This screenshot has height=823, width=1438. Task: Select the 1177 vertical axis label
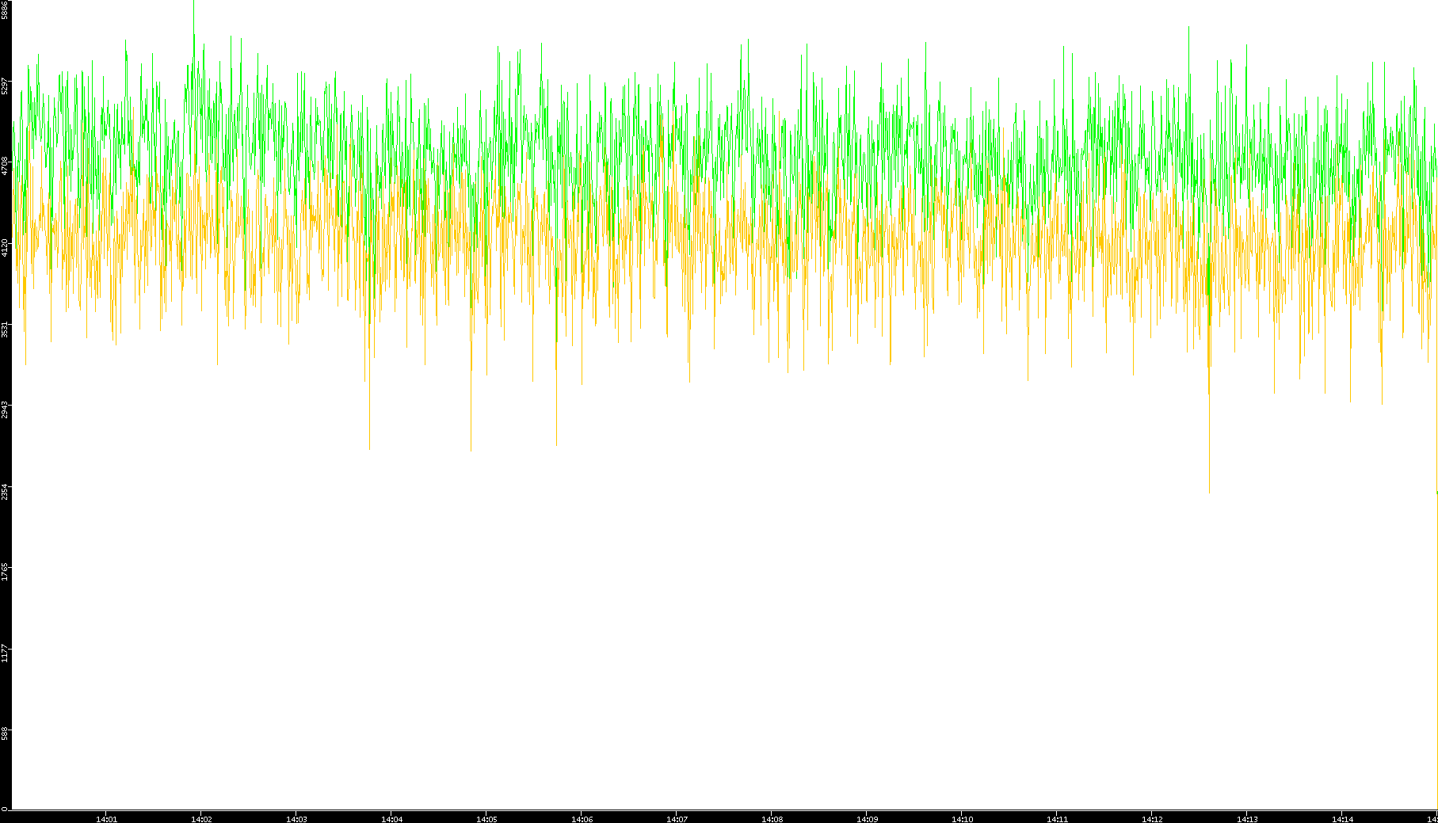[5, 653]
